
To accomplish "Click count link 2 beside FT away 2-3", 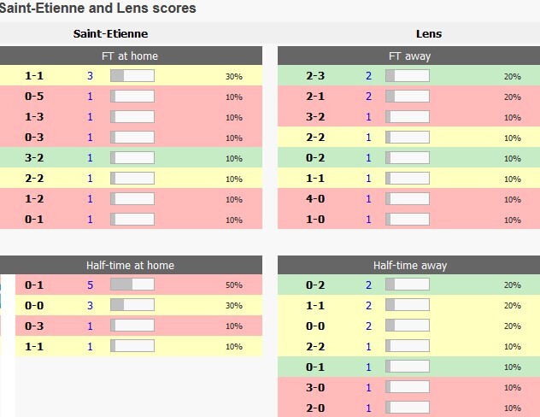I will 369,76.
